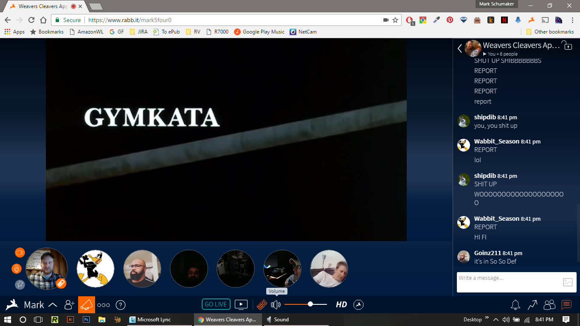Click the octagon Rabbit icon next to HD
This screenshot has height=326, width=580.
pos(359,304)
